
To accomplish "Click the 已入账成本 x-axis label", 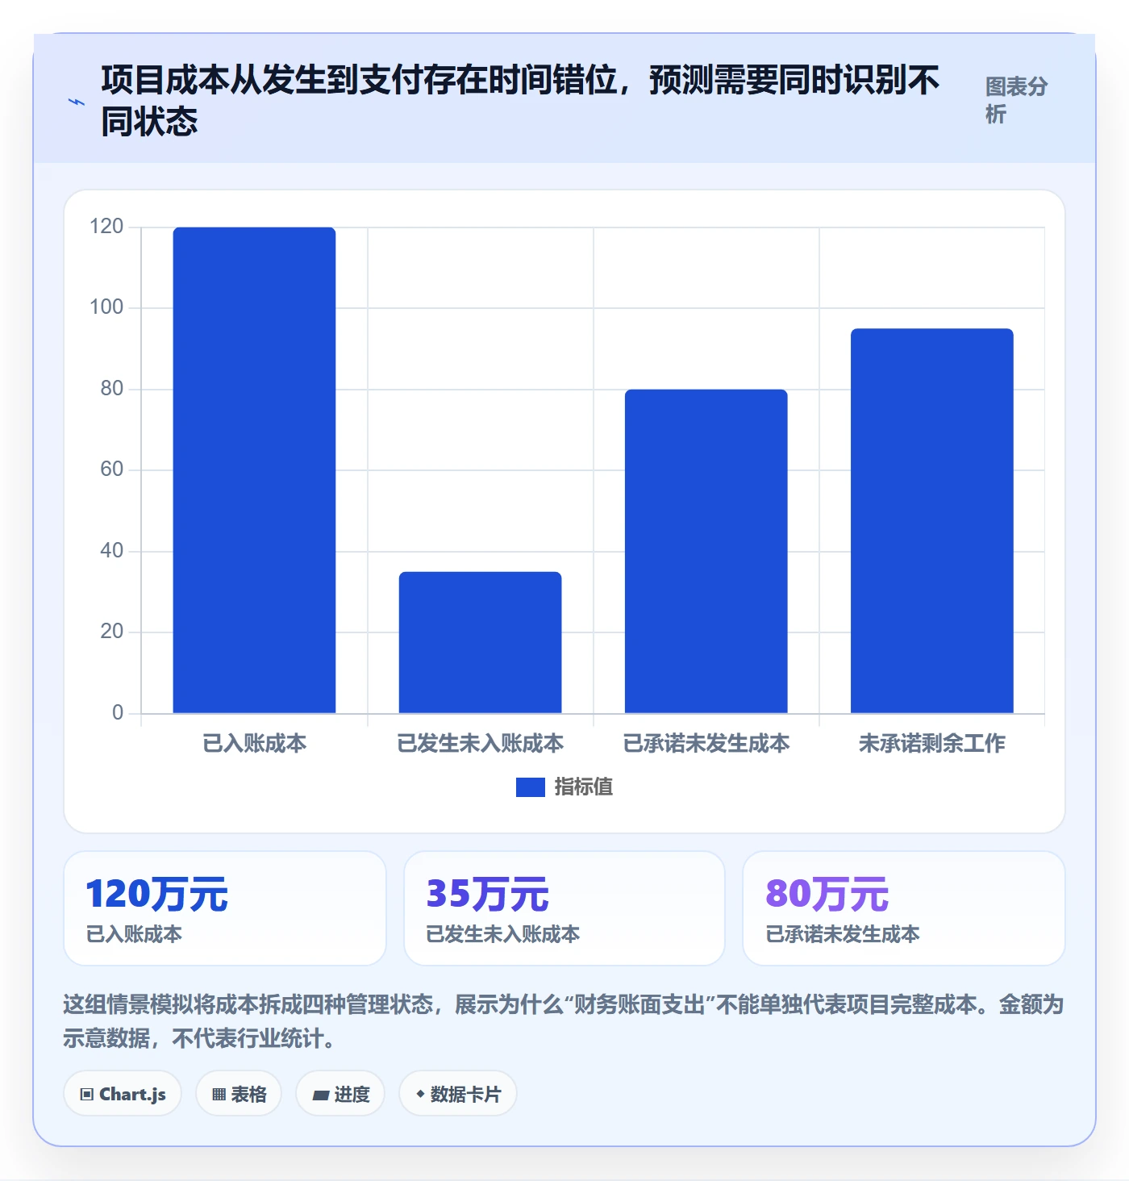I will [254, 743].
